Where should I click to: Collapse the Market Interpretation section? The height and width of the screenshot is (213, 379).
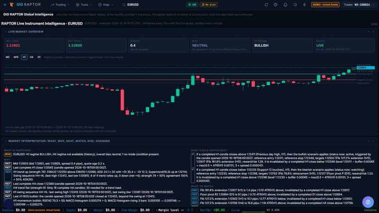(6, 141)
